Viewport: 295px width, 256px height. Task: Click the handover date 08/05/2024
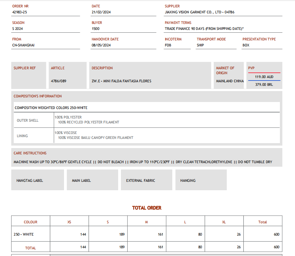click(101, 45)
